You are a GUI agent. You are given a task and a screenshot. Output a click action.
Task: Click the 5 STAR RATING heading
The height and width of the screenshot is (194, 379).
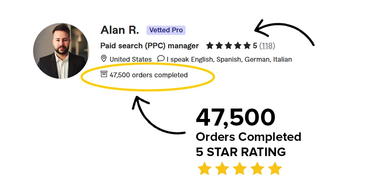point(241,152)
